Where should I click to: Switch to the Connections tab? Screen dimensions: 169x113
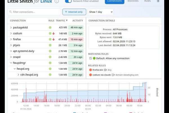115,1
